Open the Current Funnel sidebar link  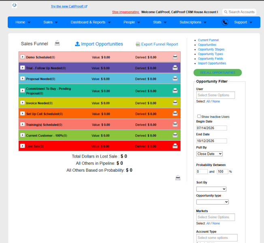coord(208,40)
